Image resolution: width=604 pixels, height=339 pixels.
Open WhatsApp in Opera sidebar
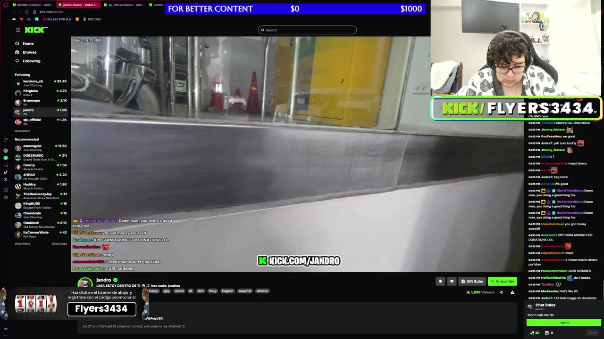click(x=6, y=158)
